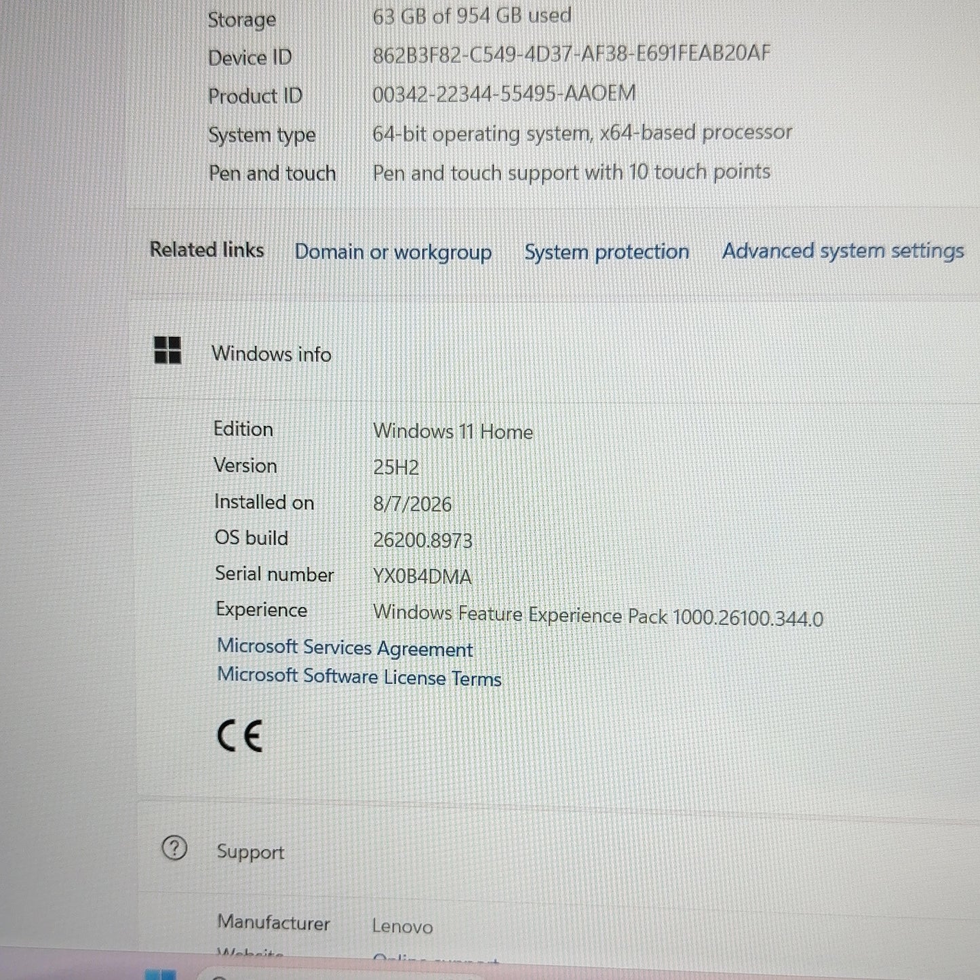The height and width of the screenshot is (980, 980).
Task: Click the Edition label
Action: (243, 429)
